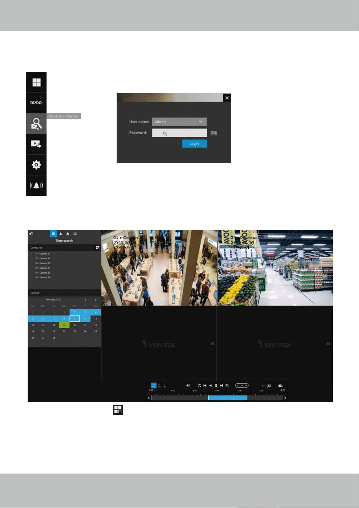Open the settings gear icon
359x508 pixels.
[x=36, y=165]
